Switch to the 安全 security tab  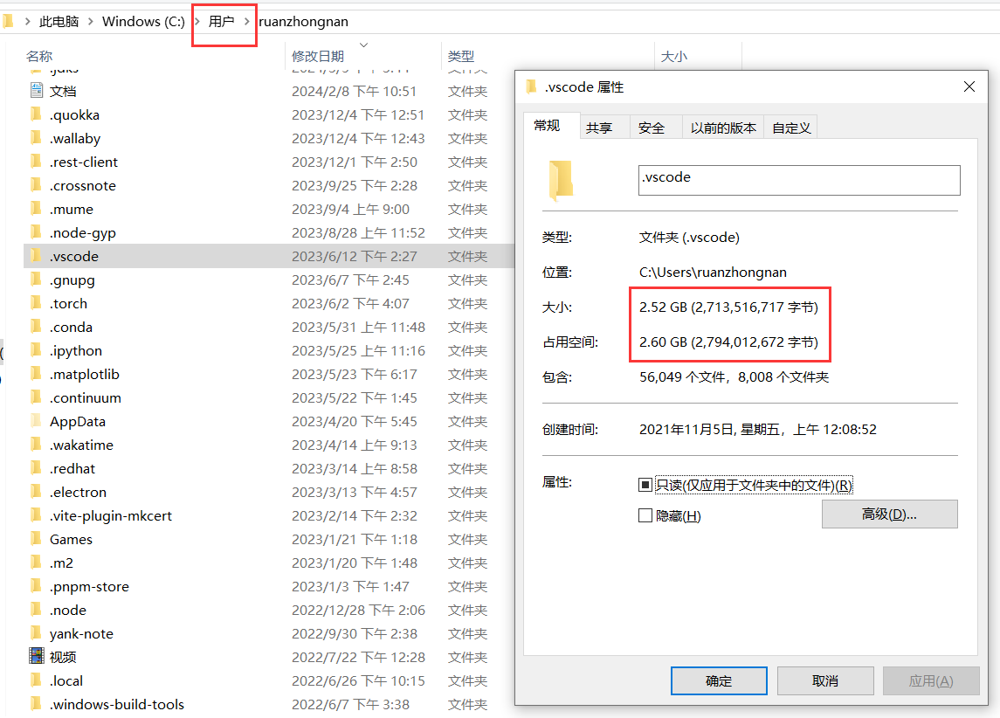(x=652, y=128)
